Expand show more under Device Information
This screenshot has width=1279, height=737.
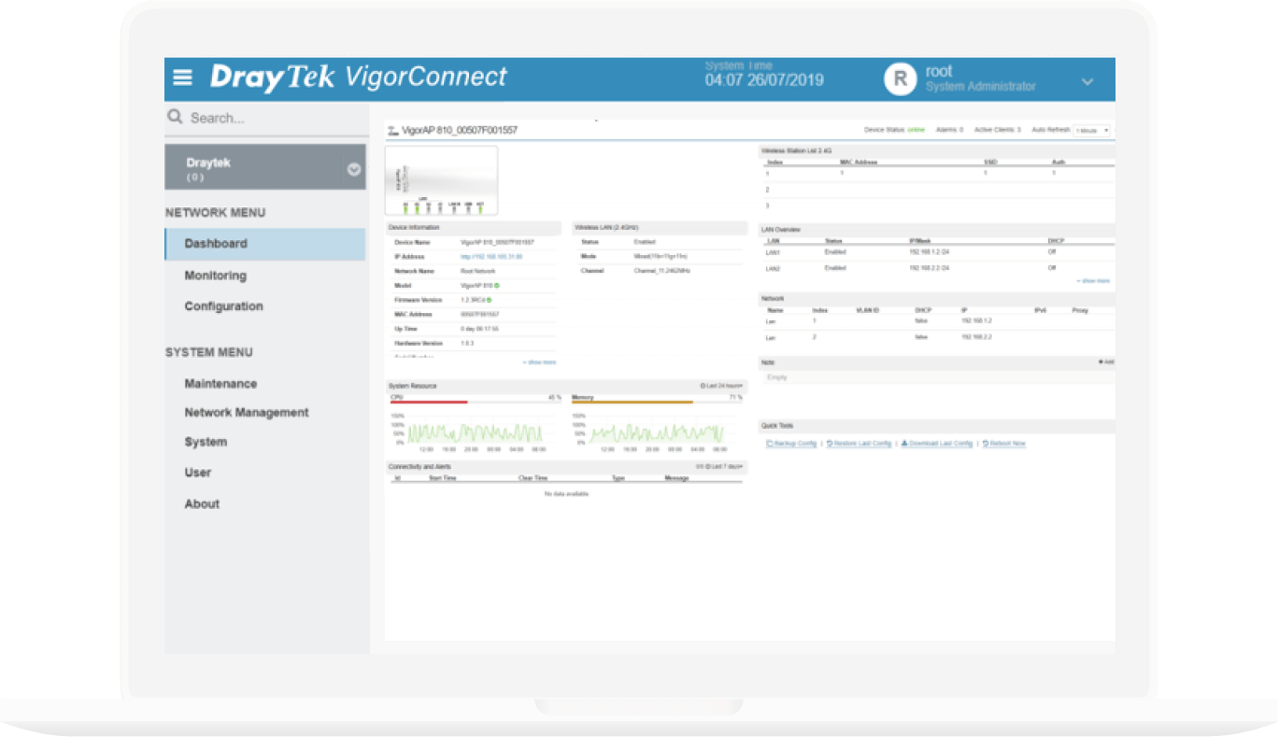[x=539, y=362]
